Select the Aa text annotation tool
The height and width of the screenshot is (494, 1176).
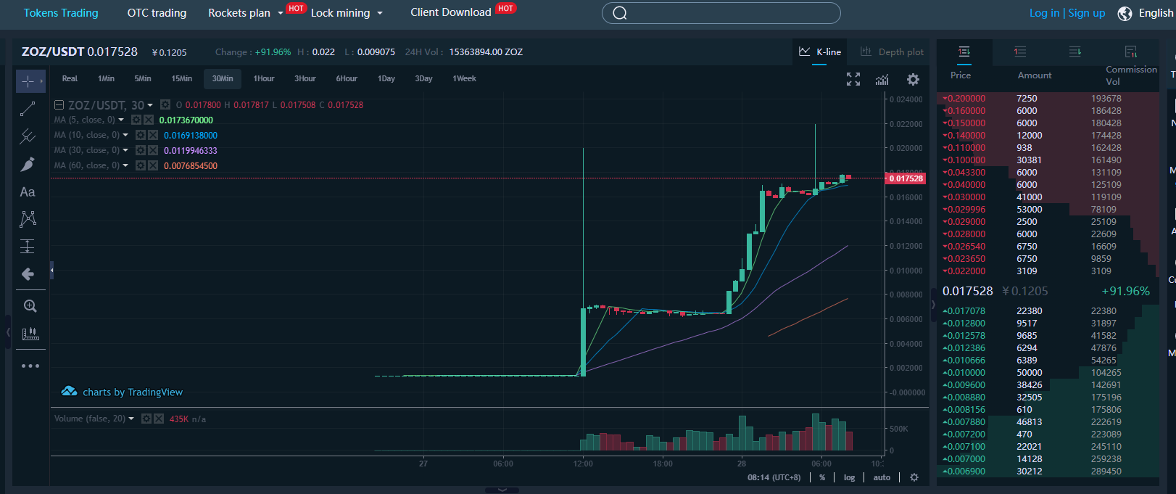(28, 192)
